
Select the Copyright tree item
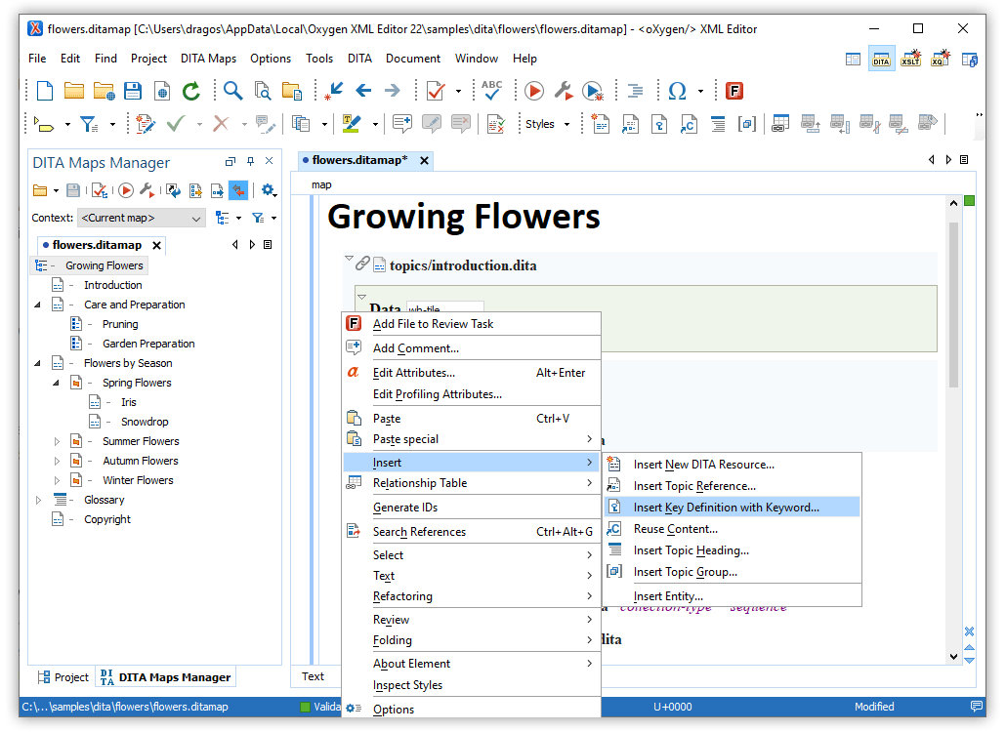point(107,519)
